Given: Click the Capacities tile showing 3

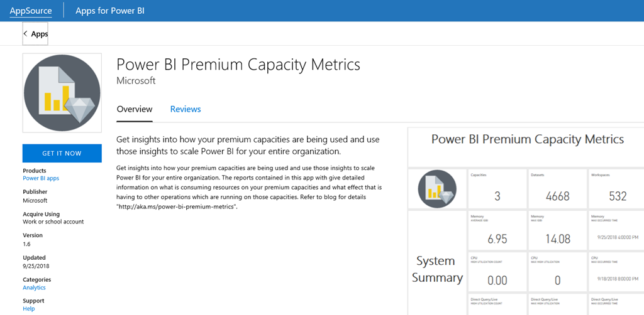Looking at the screenshot, I should coord(497,189).
